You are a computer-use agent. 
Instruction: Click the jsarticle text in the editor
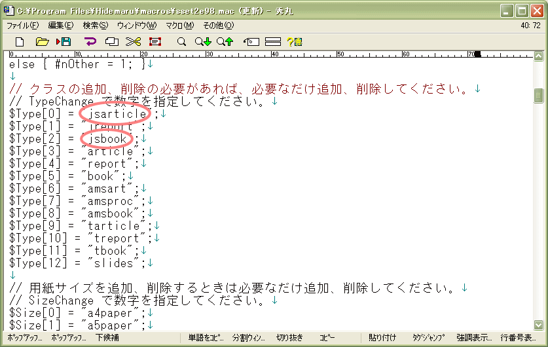(x=118, y=114)
